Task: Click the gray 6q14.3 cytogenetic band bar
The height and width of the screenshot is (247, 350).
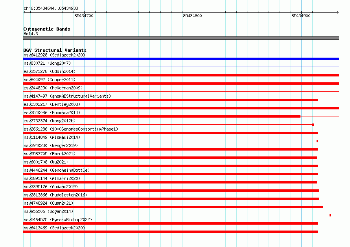Action: click(181, 38)
